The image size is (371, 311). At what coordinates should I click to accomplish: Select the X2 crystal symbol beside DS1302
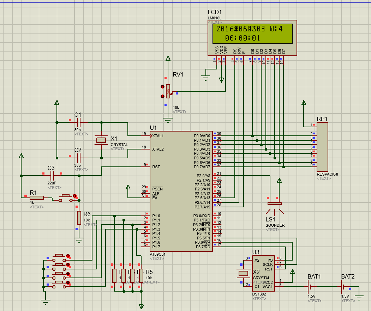(x=243, y=274)
